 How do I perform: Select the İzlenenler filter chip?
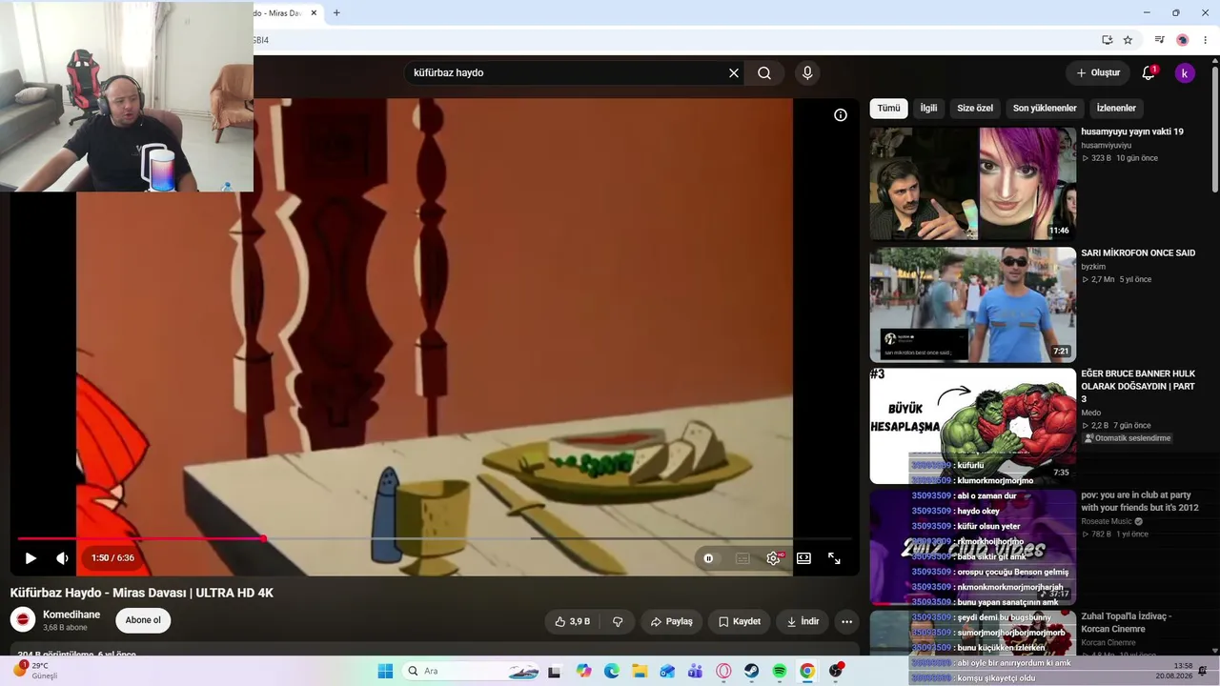pyautogui.click(x=1116, y=109)
